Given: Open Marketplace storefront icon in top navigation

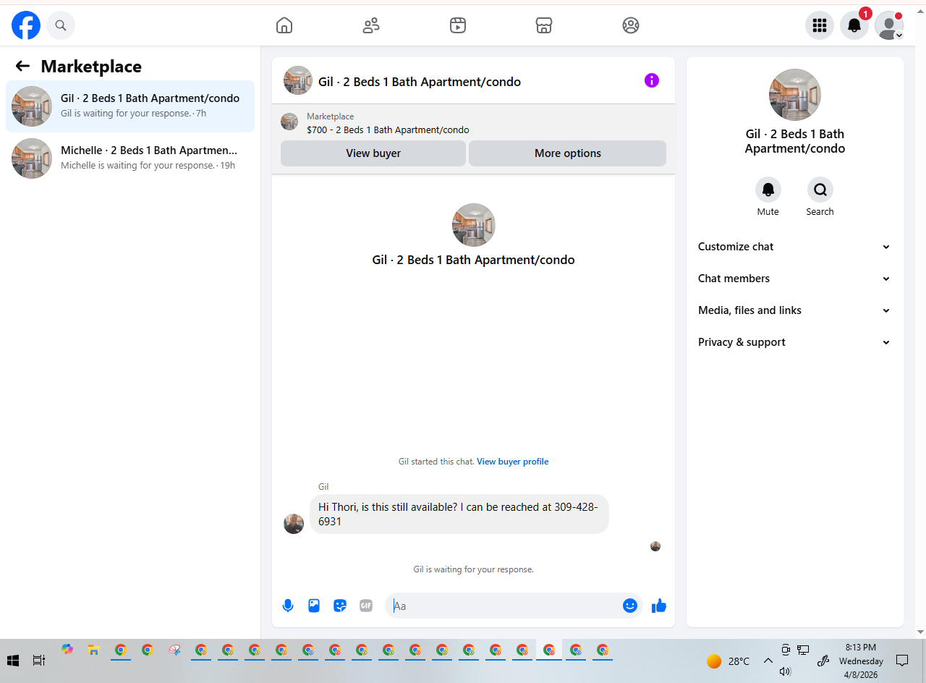Looking at the screenshot, I should click(544, 25).
